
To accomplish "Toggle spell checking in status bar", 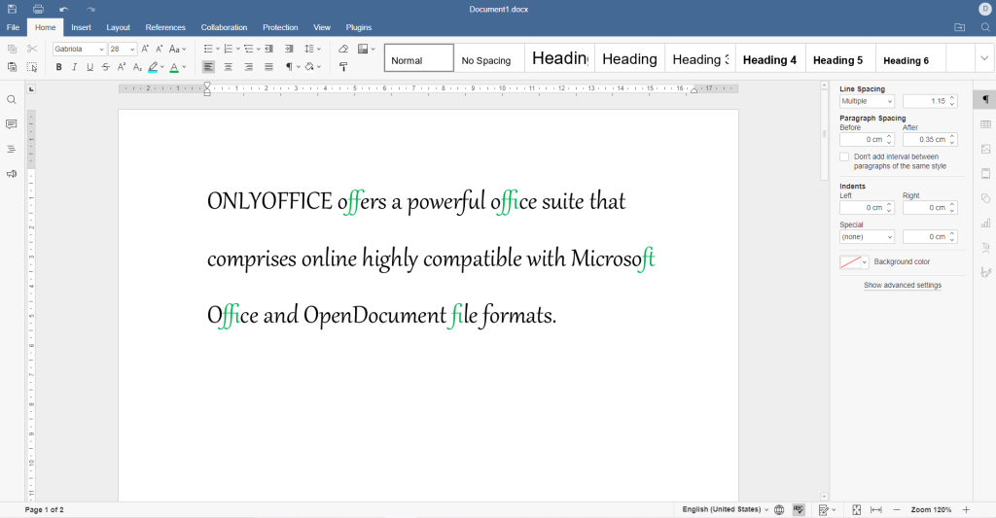I will (x=800, y=510).
